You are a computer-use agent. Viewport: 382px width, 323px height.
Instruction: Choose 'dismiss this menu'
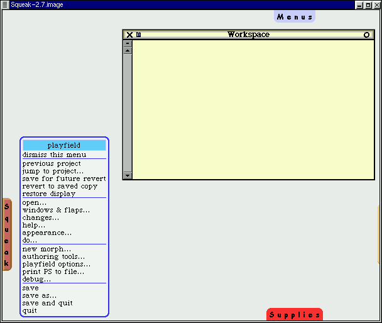[55, 155]
